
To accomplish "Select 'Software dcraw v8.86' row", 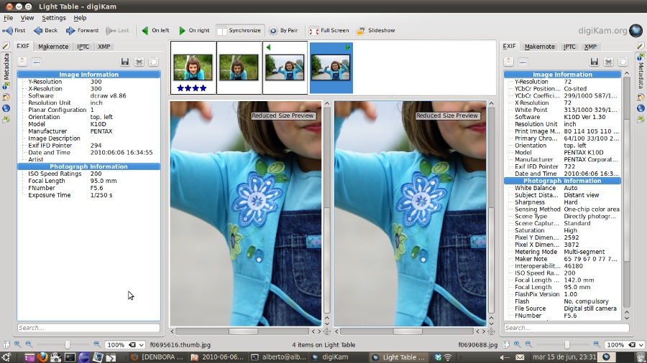I will click(x=88, y=96).
